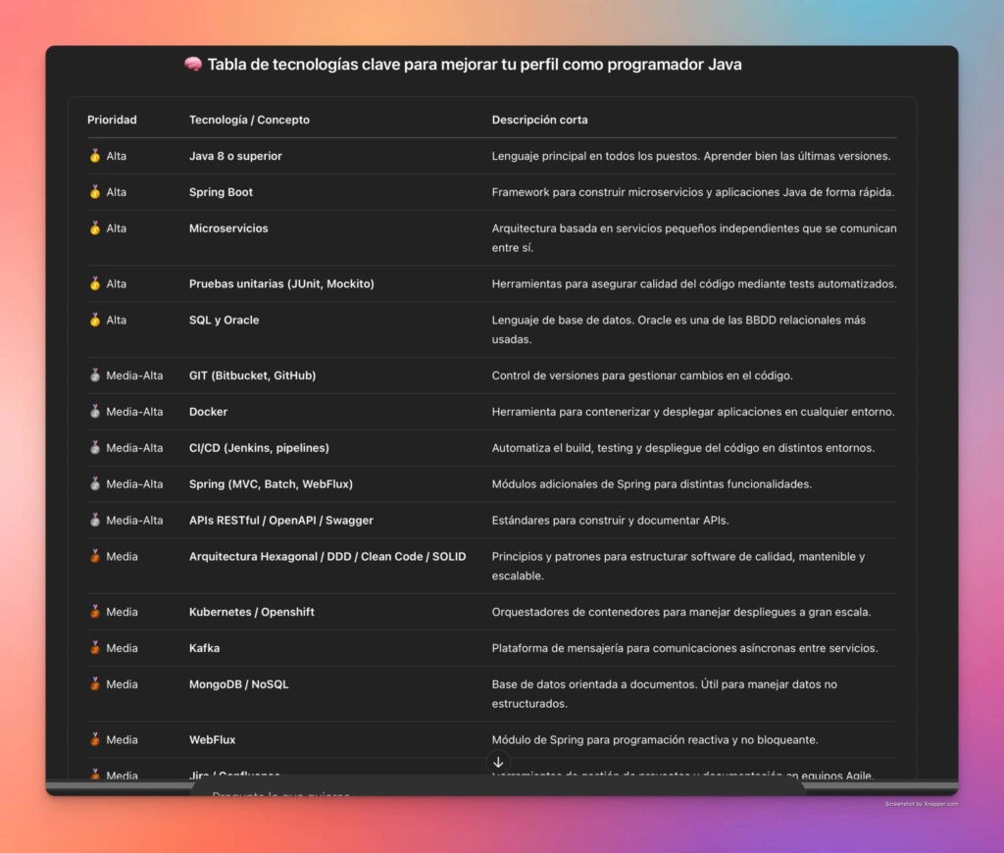Click the scroll-to-bottom arrow button
Viewport: 1004px width, 853px height.
pos(498,762)
